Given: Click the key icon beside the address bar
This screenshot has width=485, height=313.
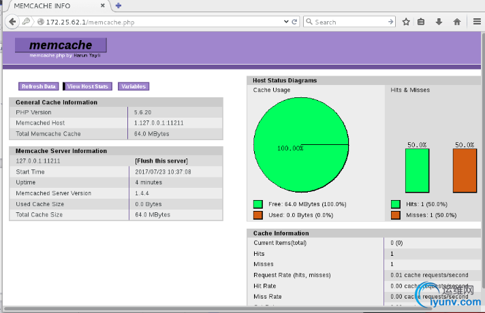Looking at the screenshot, I should 27,22.
